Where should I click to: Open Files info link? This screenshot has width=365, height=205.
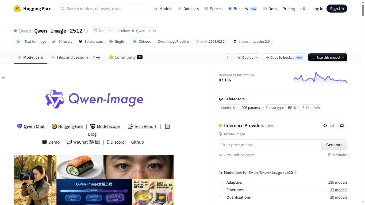(x=311, y=108)
